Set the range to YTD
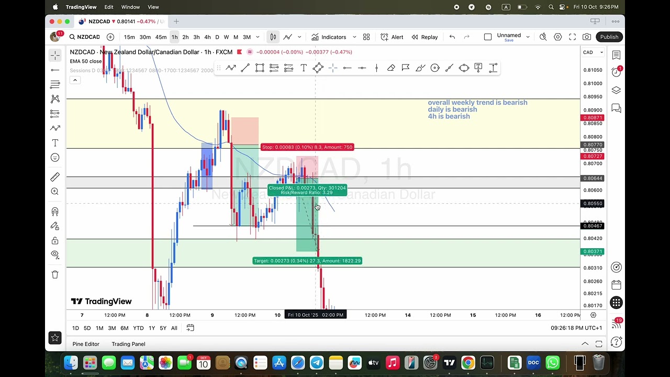Screen dimensions: 670x377 pos(138,328)
